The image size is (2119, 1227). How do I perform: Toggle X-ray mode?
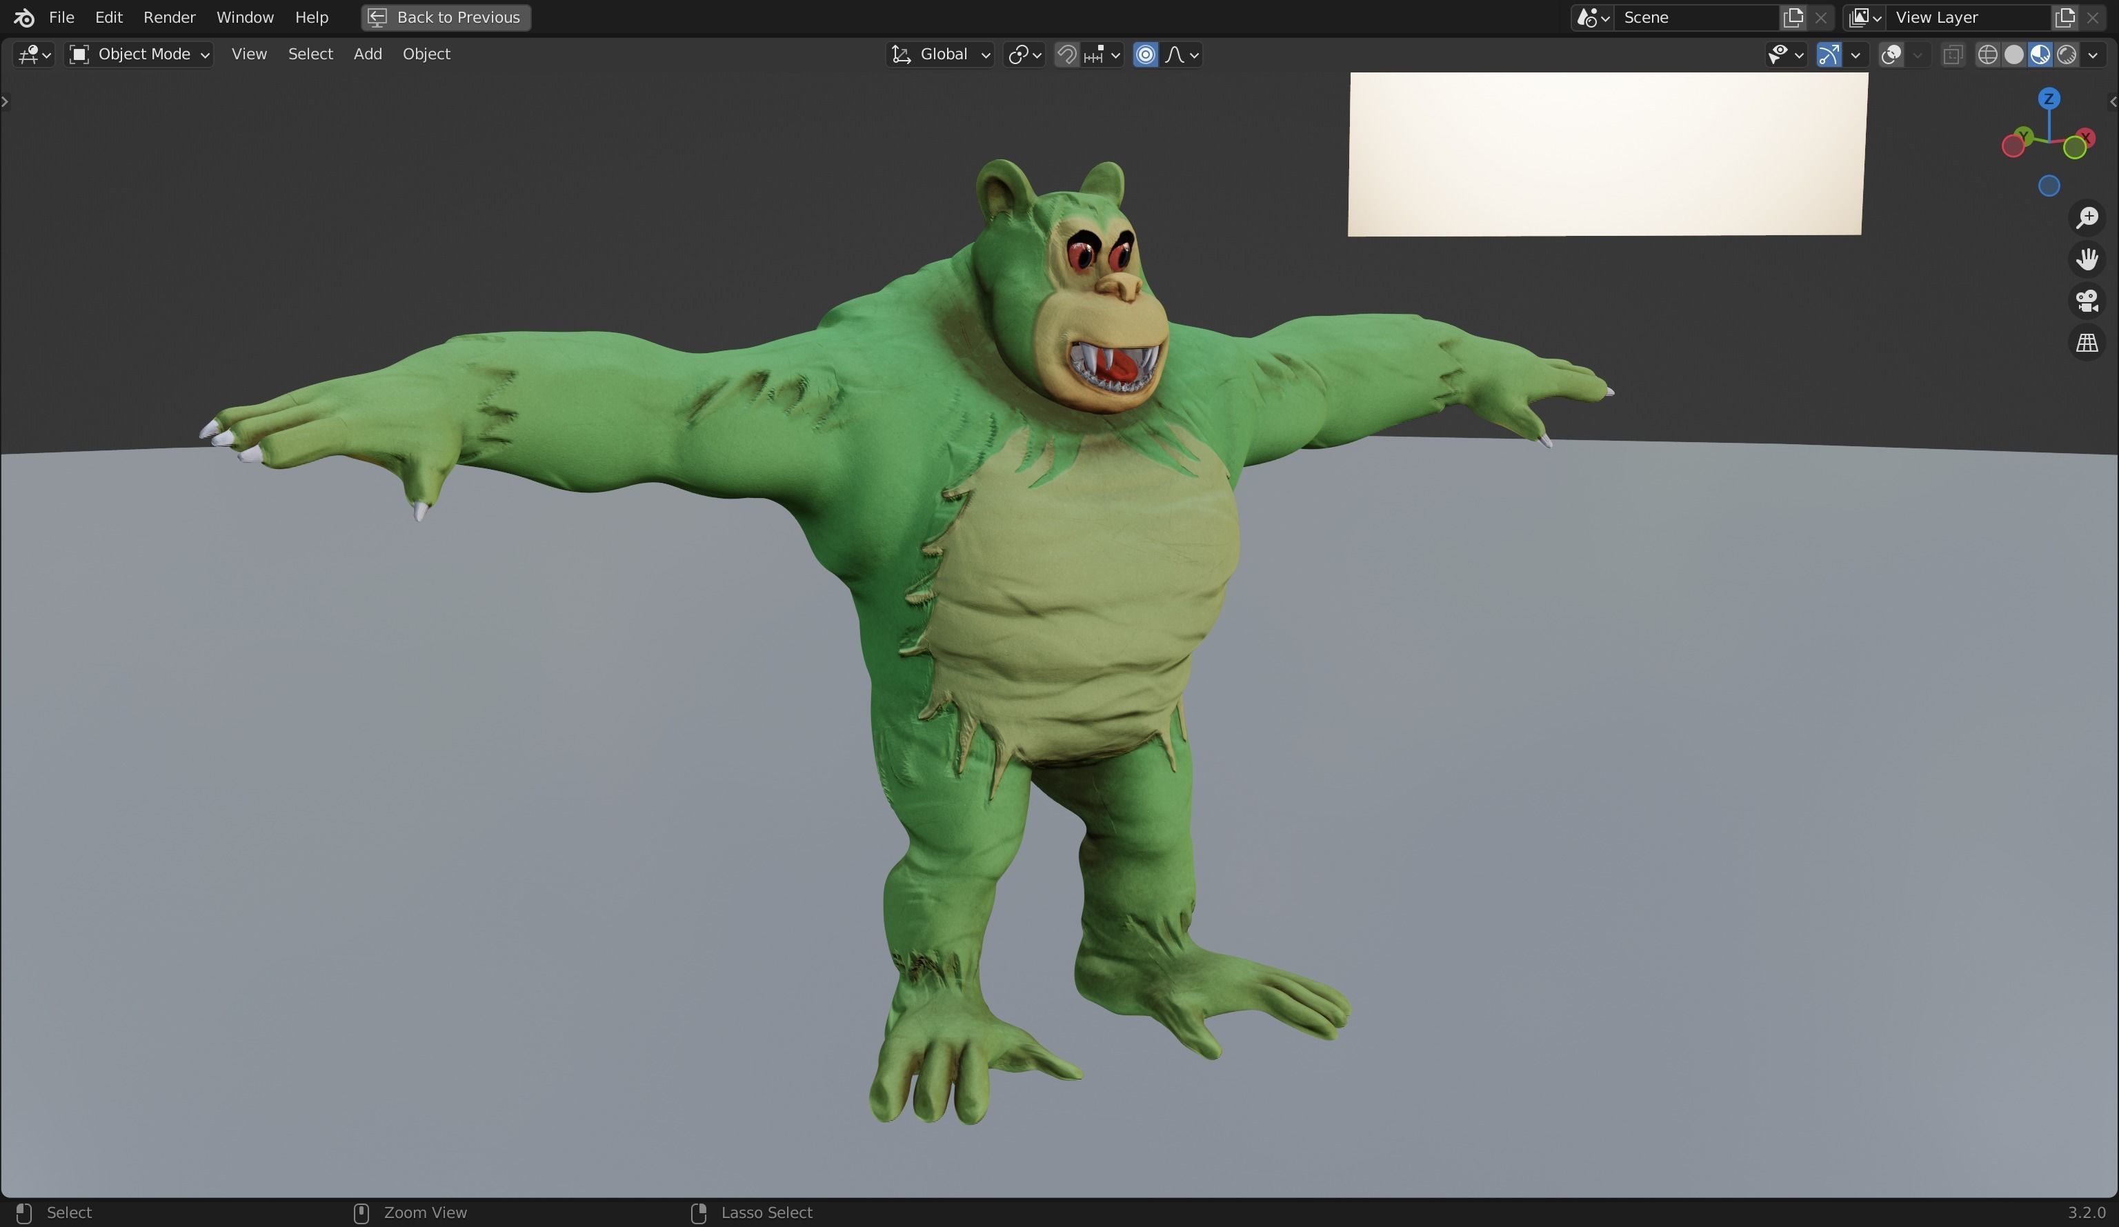click(1953, 54)
